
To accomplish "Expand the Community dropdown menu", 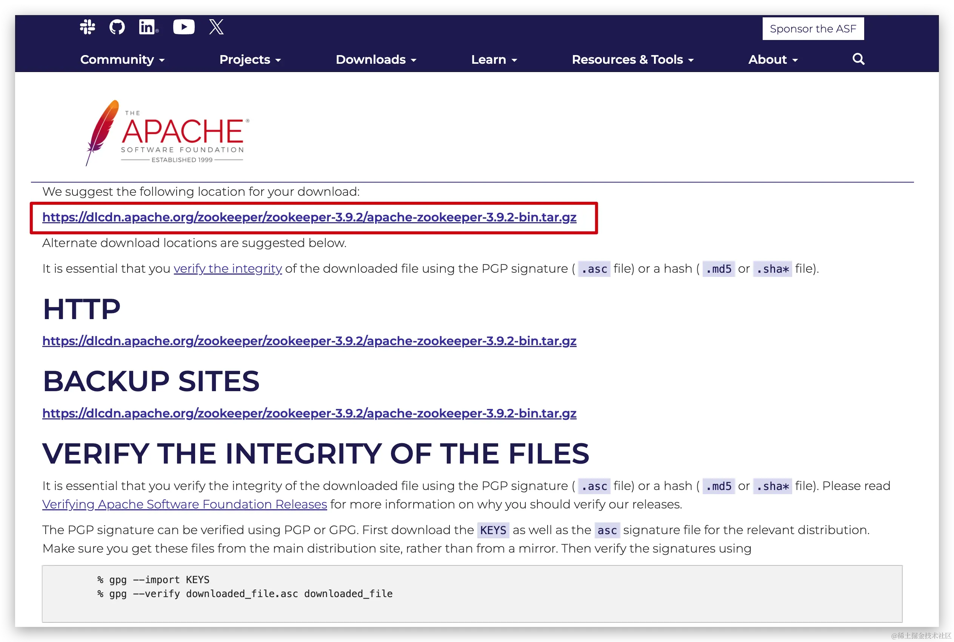I will click(122, 60).
